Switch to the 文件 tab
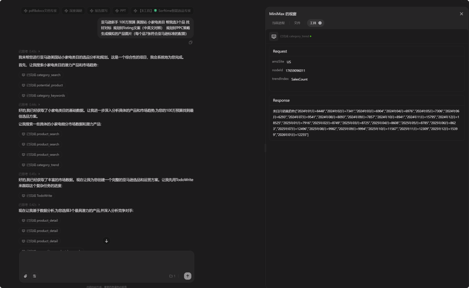This screenshot has width=469, height=288. tap(297, 23)
